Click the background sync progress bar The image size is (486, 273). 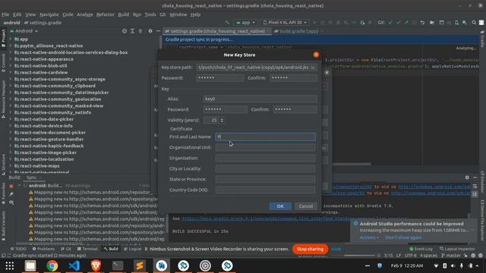(359, 256)
